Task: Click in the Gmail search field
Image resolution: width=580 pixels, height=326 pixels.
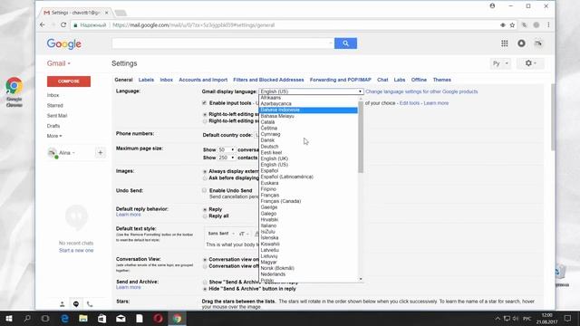Action: tap(223, 43)
